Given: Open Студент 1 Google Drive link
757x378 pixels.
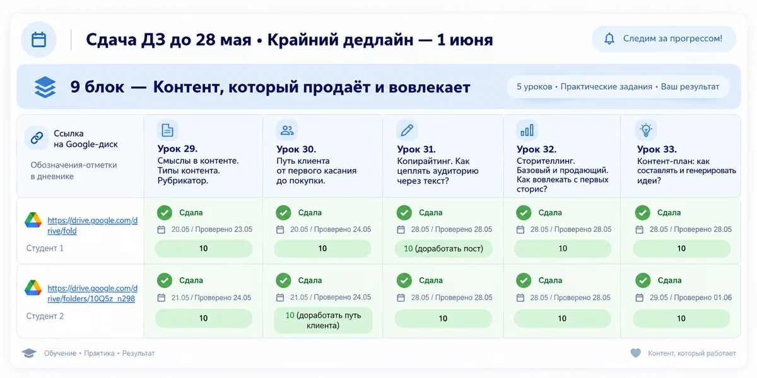Looking at the screenshot, I should pos(92,226).
